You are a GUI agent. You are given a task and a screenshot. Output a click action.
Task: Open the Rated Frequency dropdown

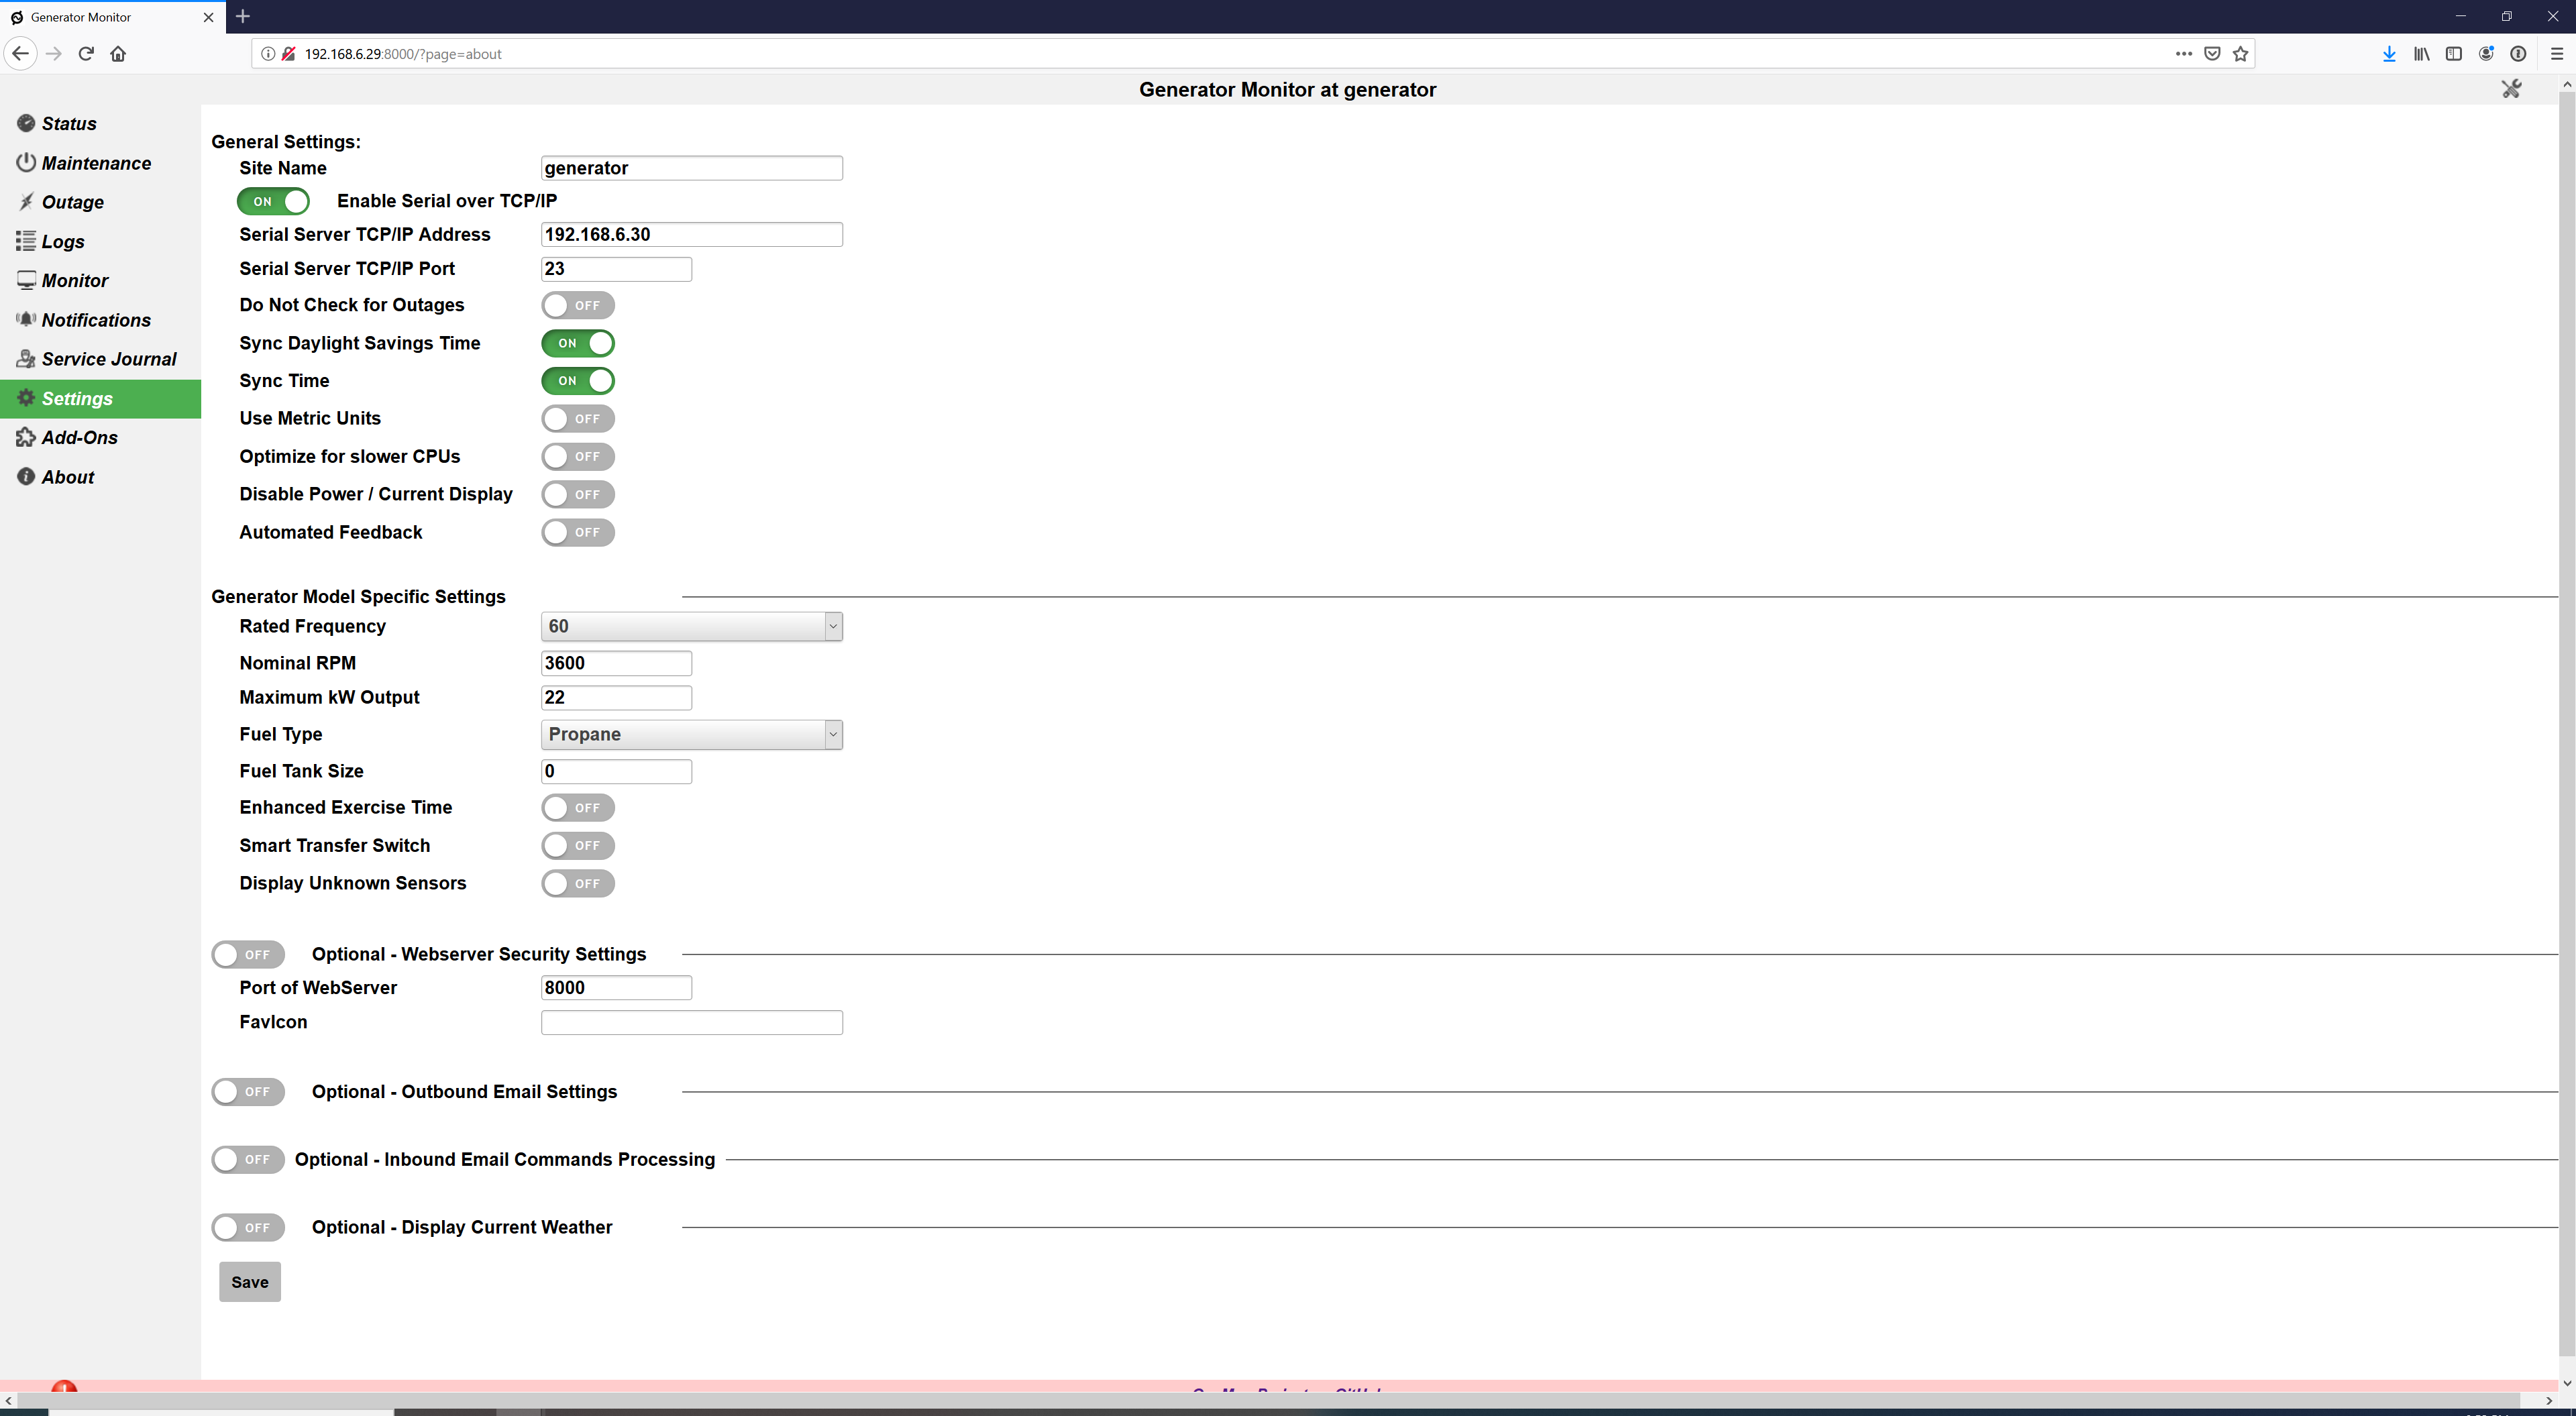tap(692, 626)
